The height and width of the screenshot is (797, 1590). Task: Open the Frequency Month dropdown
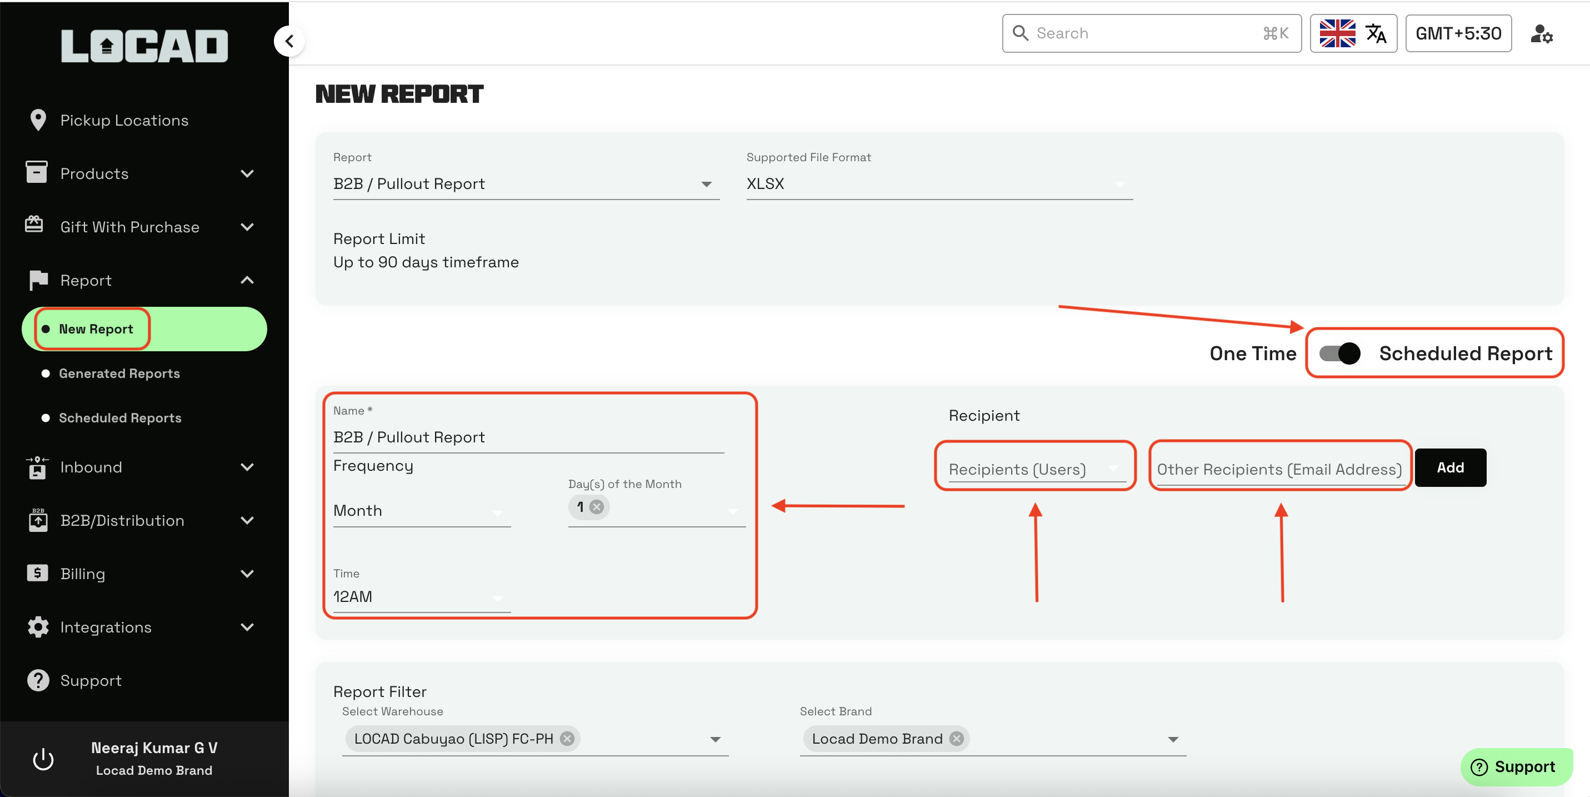[421, 511]
